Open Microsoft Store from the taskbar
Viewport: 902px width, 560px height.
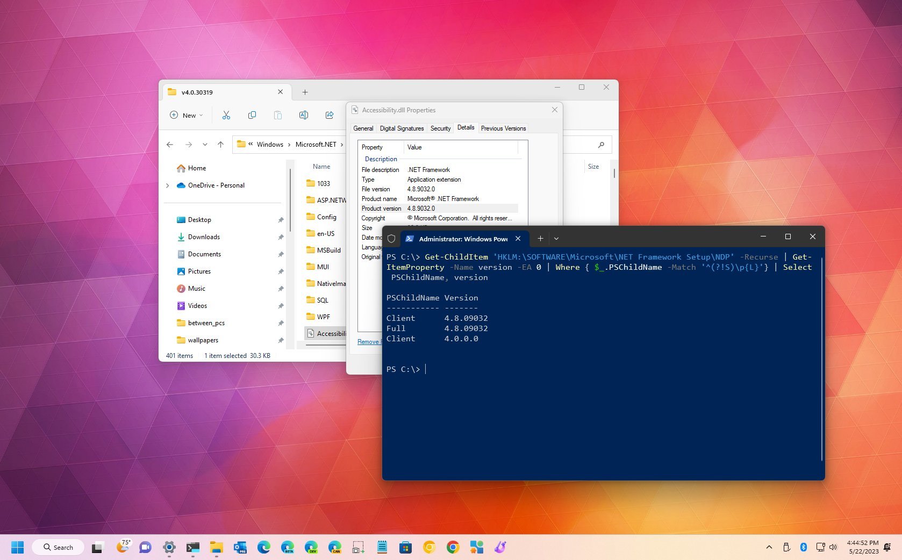click(x=405, y=547)
